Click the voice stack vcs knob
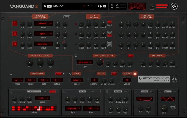Viewport: 187px width, 118px height. click(30, 62)
